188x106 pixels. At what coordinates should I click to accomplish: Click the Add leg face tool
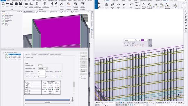click(x=175, y=6)
